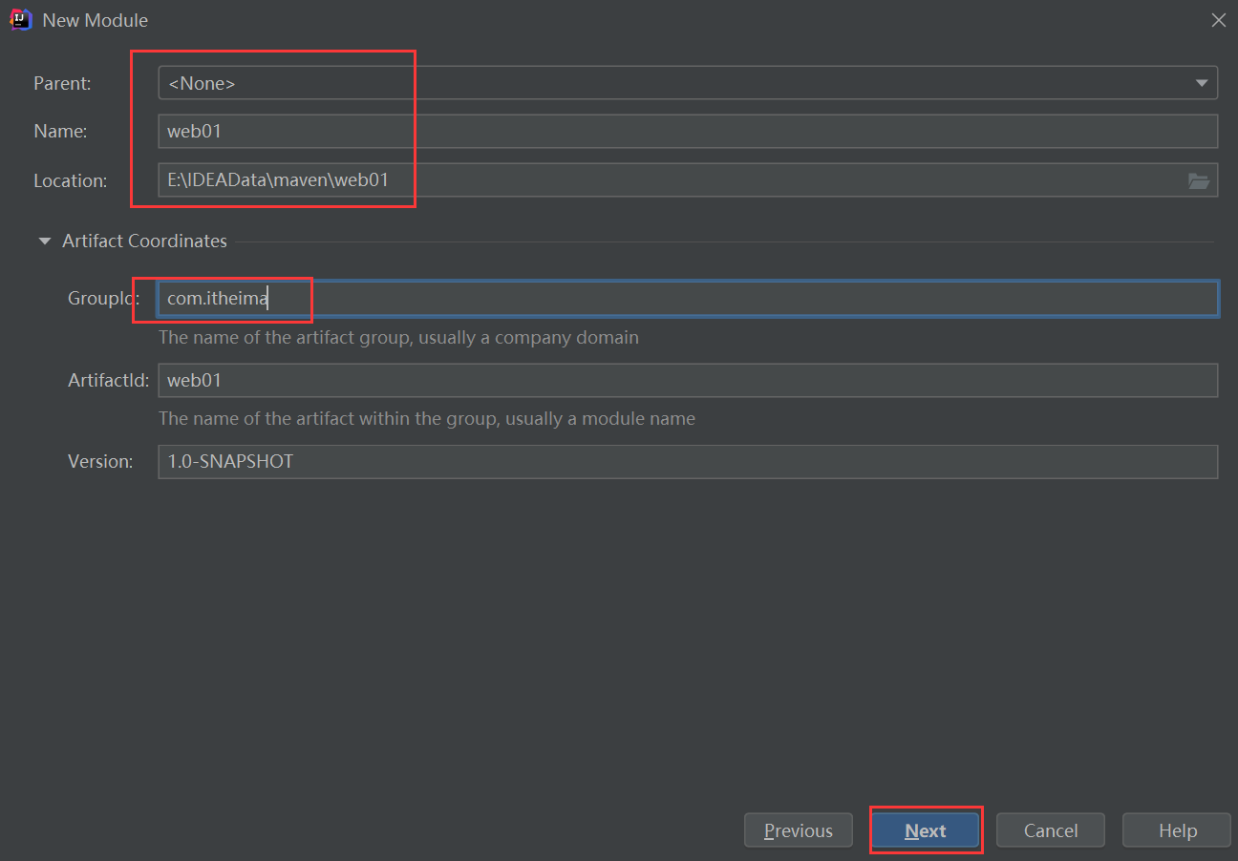
Task: Click the Artifact Coordinates heading text
Action: click(145, 241)
